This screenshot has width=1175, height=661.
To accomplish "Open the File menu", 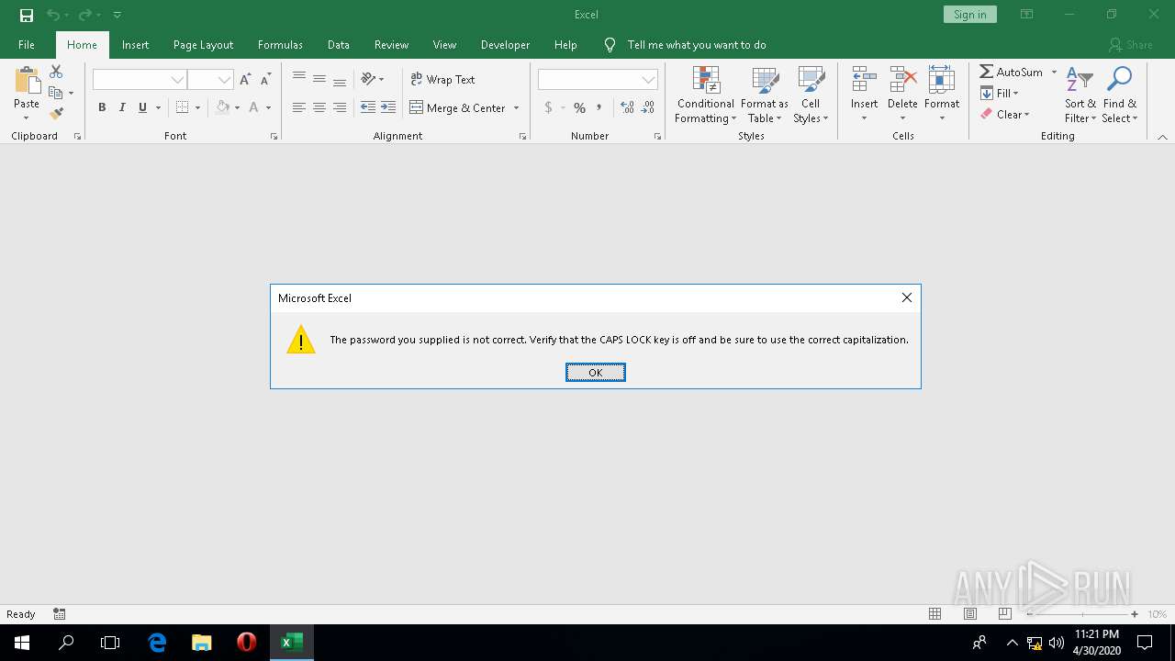I will coord(27,44).
